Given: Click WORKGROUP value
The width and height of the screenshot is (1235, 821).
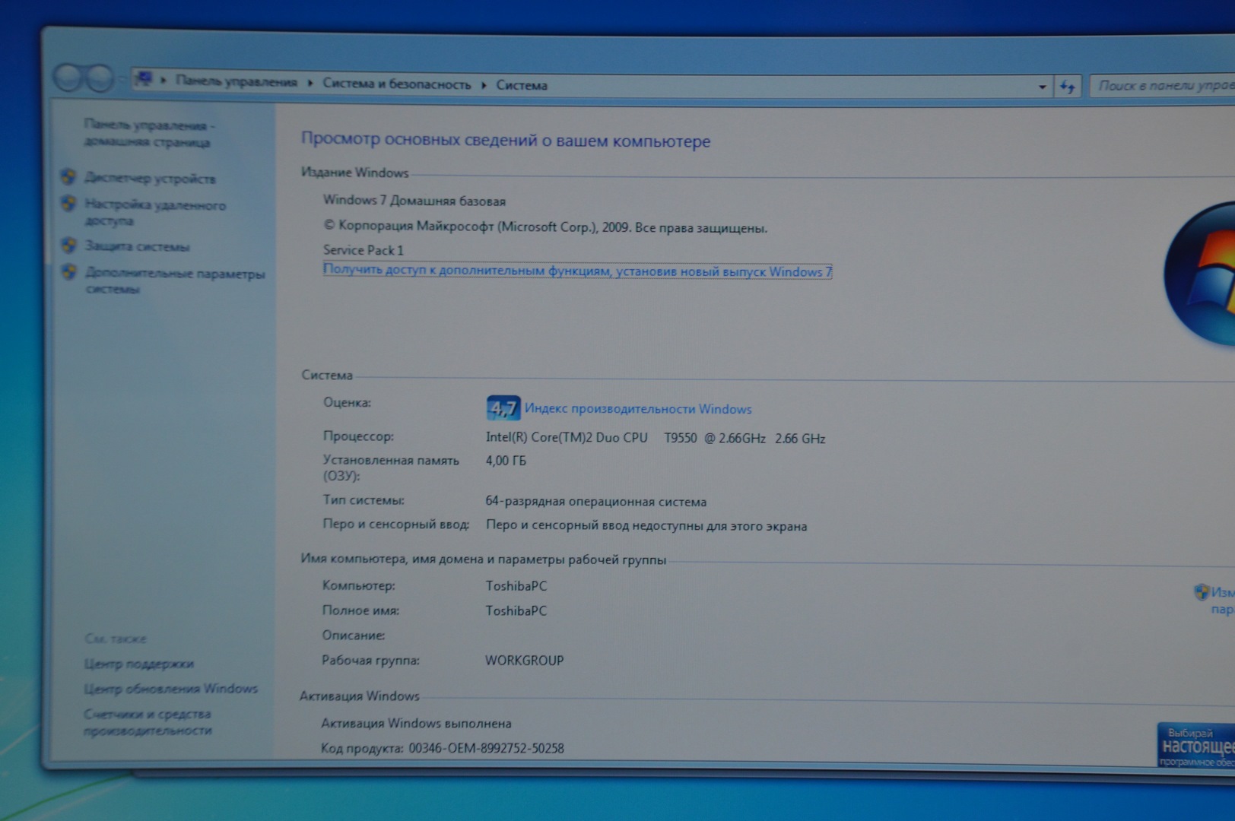Looking at the screenshot, I should (x=525, y=661).
